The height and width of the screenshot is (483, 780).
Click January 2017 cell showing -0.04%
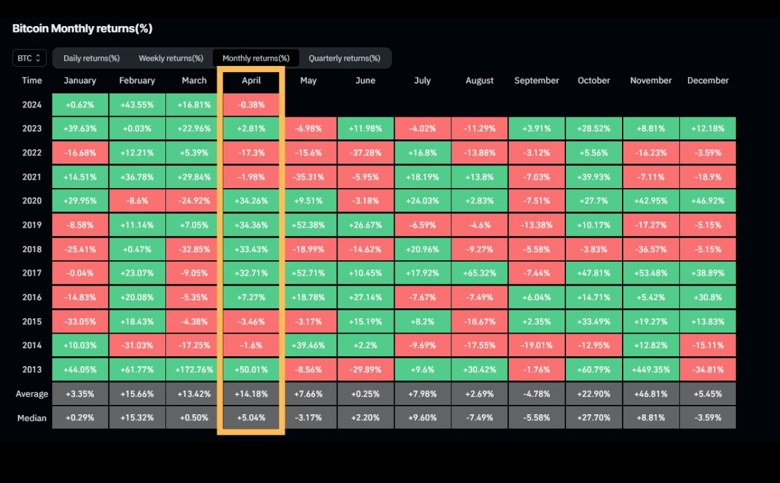coord(80,273)
